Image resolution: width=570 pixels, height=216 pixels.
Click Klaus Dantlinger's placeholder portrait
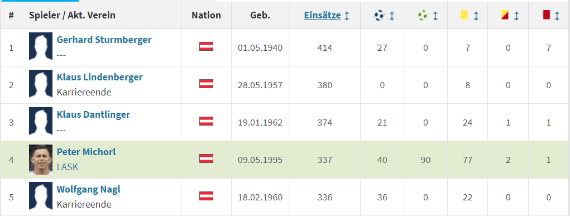pos(41,122)
